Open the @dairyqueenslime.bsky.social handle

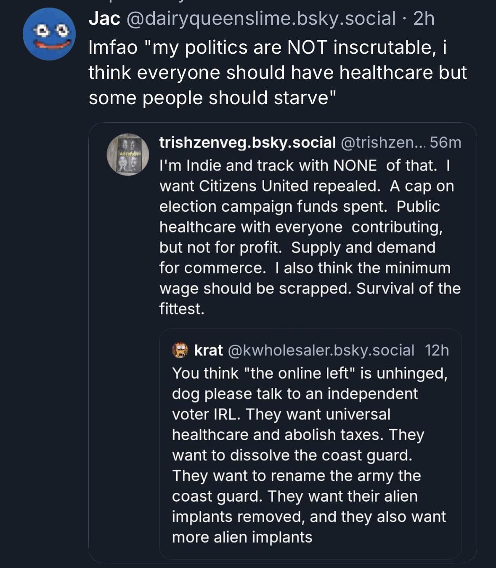[x=261, y=19]
